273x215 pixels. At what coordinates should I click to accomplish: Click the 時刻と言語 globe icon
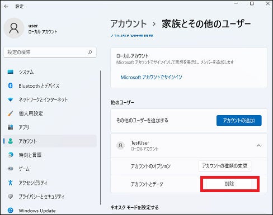[x=11, y=155]
